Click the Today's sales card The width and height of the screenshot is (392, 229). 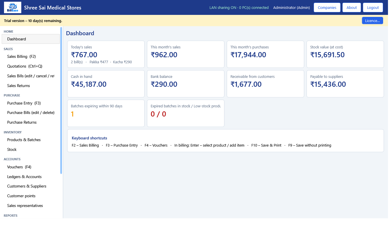tap(106, 54)
